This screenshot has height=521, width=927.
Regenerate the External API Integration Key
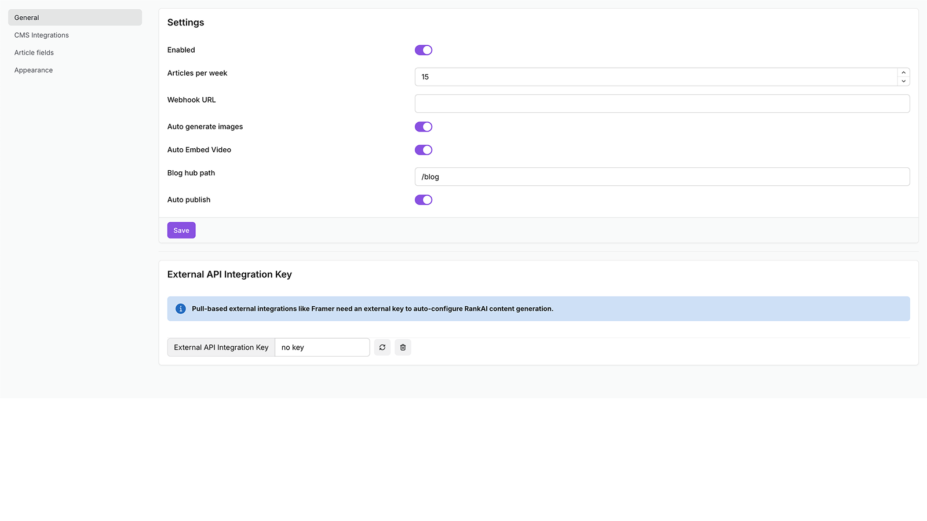[382, 347]
